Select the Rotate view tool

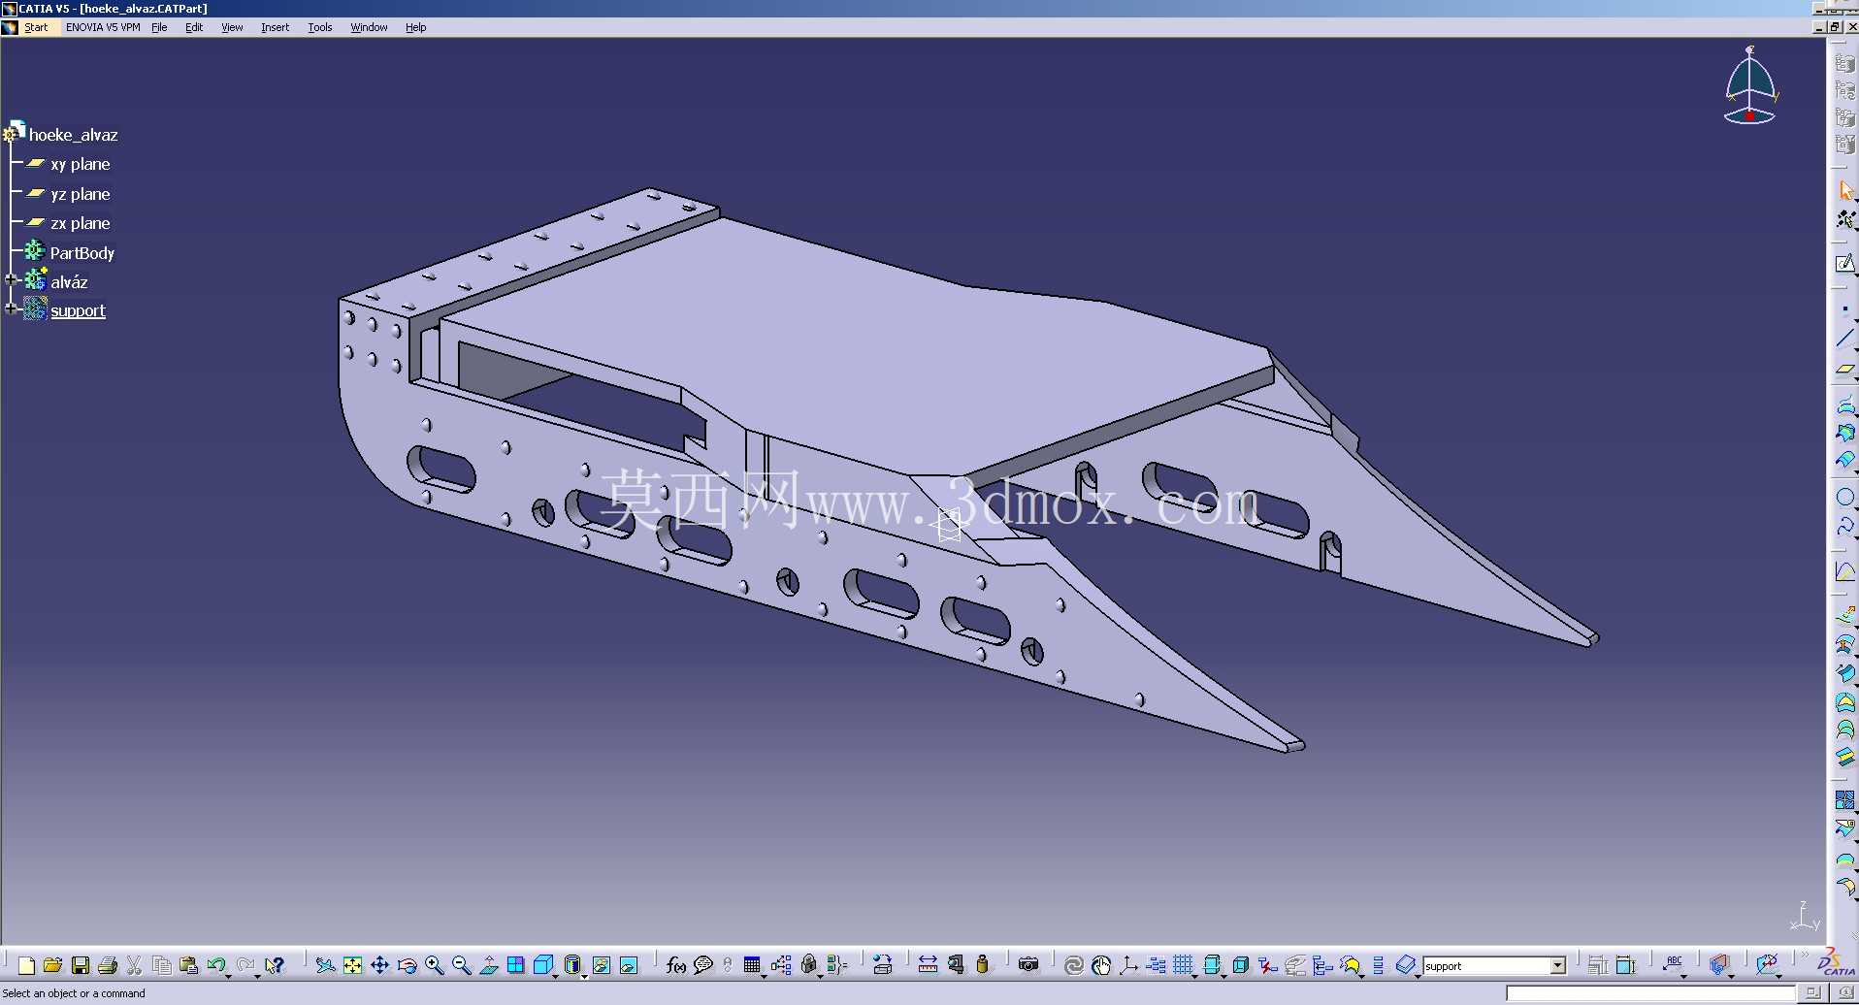point(408,965)
